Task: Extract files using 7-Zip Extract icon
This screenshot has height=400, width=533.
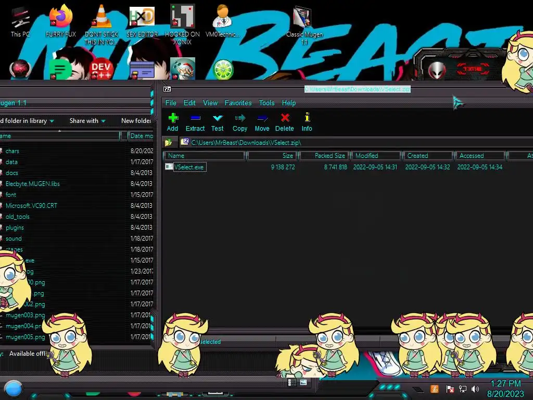Action: [195, 122]
